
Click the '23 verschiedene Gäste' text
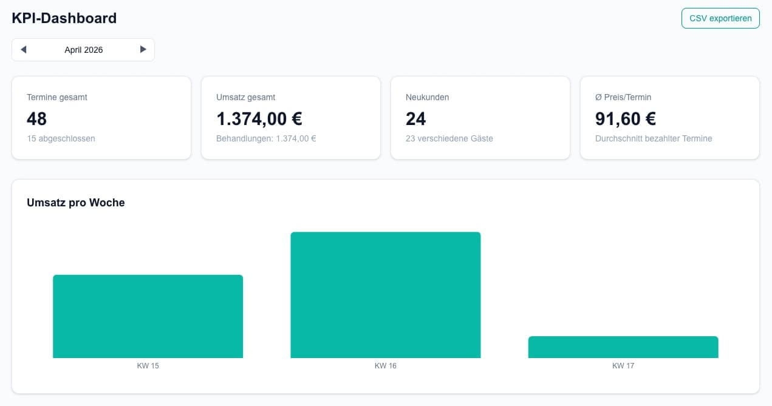click(449, 138)
